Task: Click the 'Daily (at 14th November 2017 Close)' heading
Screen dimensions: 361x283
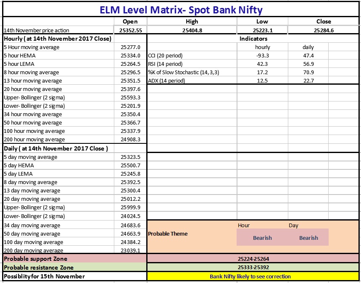Action: tap(56, 148)
